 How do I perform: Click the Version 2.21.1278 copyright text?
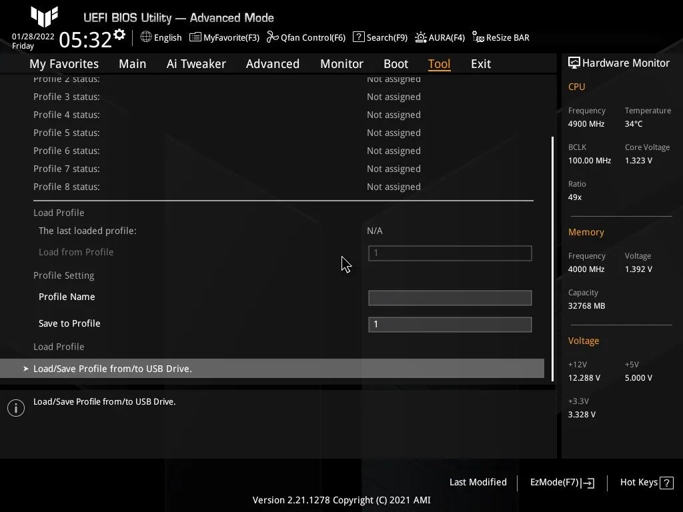341,500
